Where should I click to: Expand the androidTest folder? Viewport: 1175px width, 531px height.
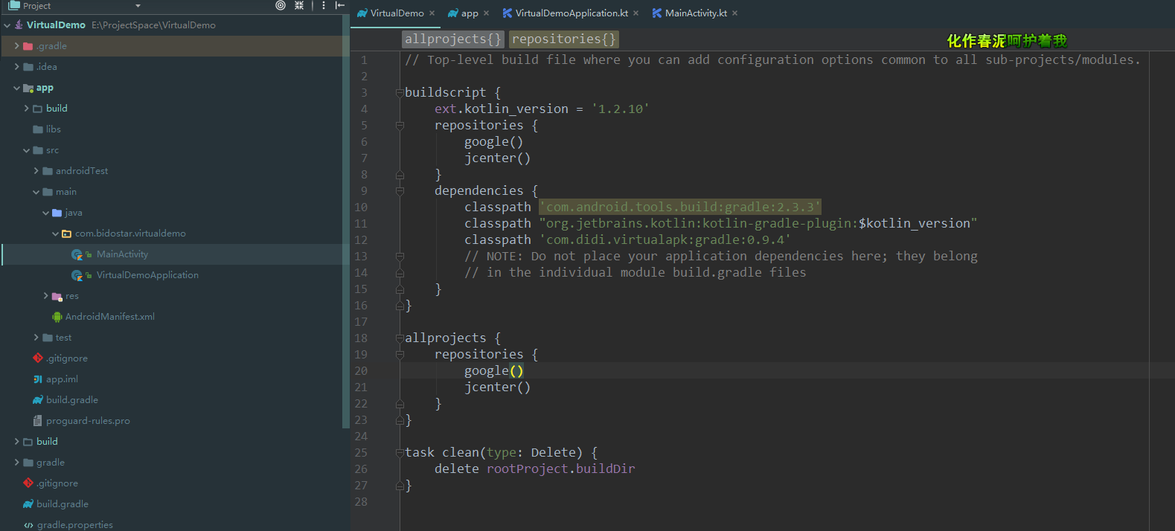pos(36,171)
